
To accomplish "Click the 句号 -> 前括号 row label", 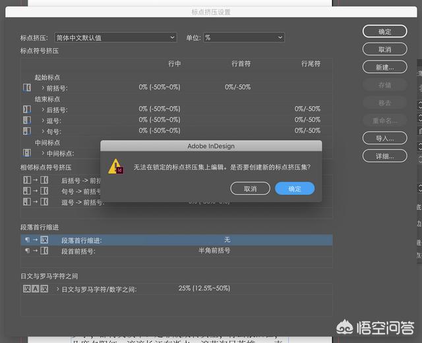I will tap(80, 192).
